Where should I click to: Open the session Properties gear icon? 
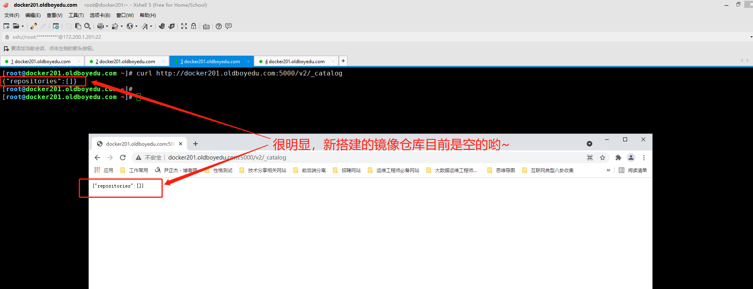tap(56, 26)
